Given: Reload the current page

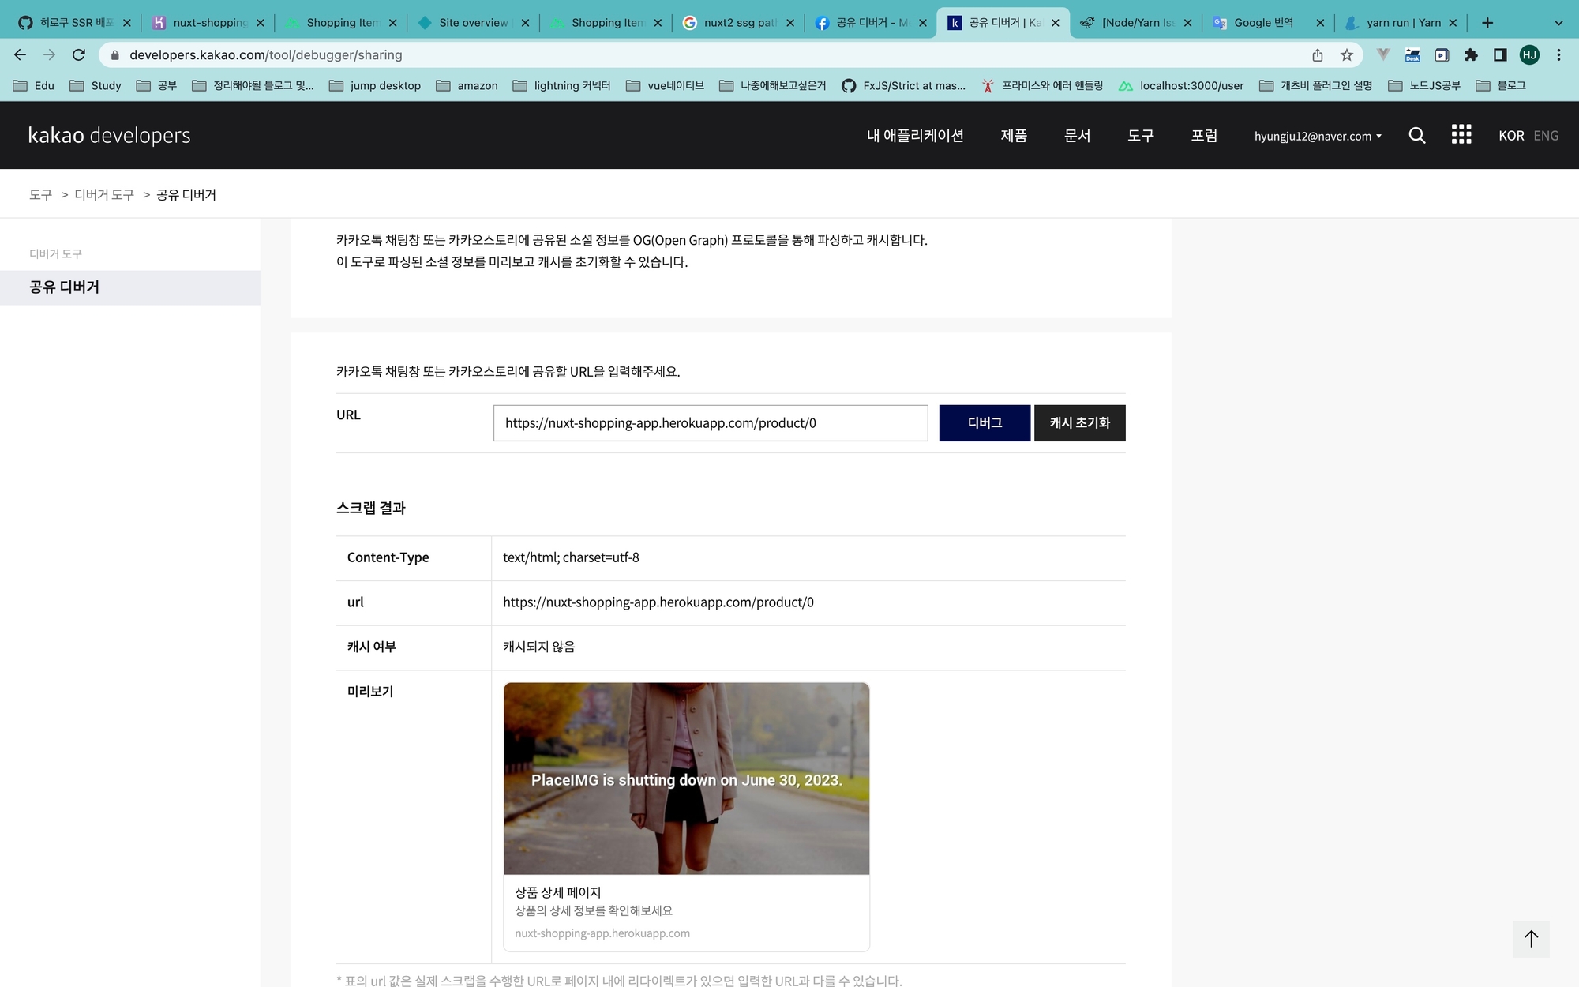Looking at the screenshot, I should [x=78, y=54].
